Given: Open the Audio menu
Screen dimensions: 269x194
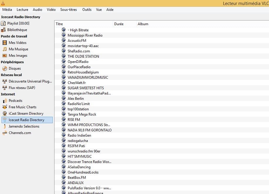Looking at the screenshot, I should tap(38, 10).
